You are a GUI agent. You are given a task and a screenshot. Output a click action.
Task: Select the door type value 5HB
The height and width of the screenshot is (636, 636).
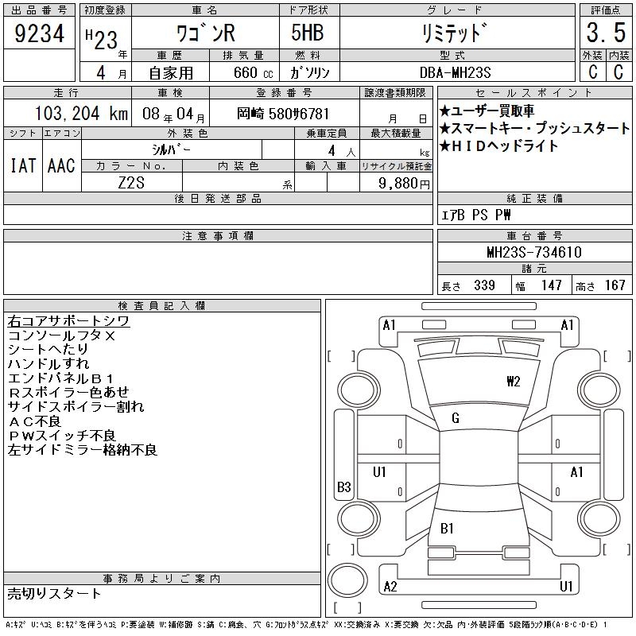point(308,33)
